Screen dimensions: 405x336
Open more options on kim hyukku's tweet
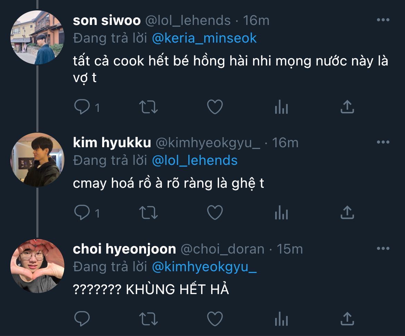(383, 142)
